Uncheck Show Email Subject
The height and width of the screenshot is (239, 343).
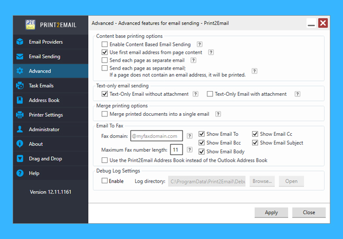255,143
